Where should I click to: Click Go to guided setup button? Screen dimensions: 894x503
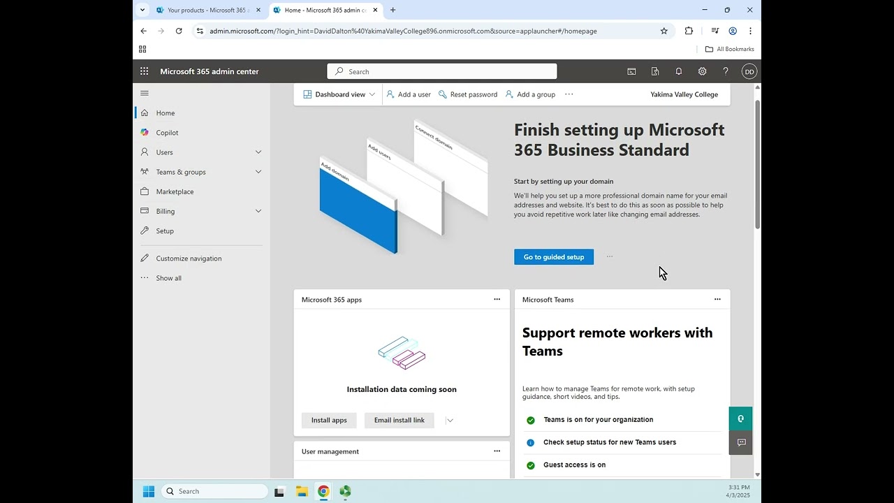tap(554, 257)
